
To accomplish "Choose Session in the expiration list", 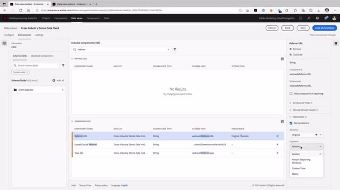I will [x=306, y=154].
